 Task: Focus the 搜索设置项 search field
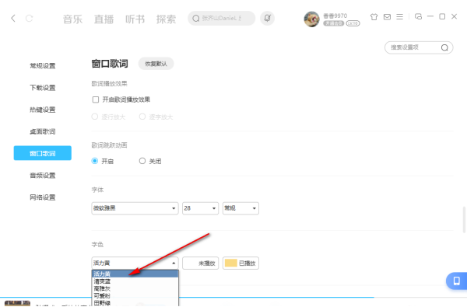tap(419, 47)
